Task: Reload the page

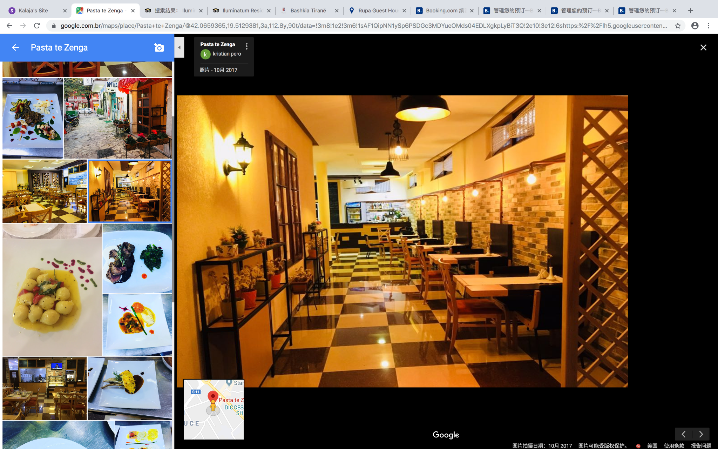Action: (x=37, y=26)
